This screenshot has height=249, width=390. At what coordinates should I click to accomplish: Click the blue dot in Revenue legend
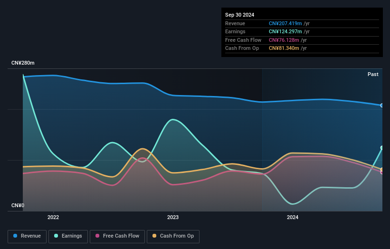16,236
